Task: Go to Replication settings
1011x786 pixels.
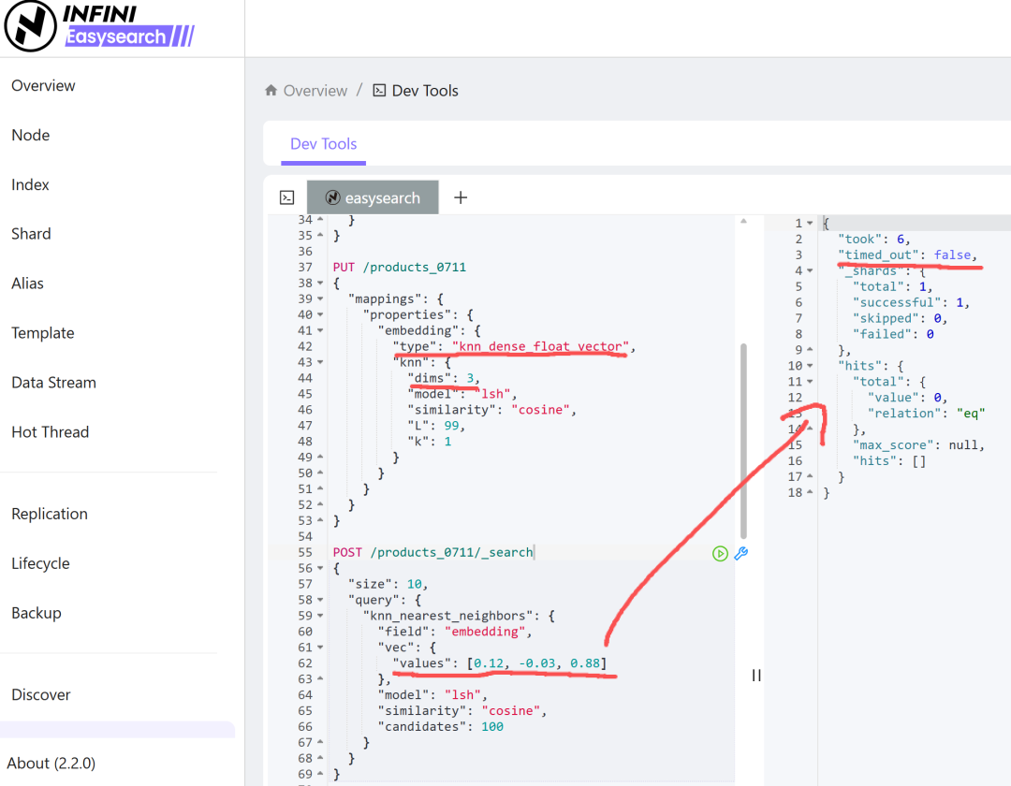Action: coord(50,514)
